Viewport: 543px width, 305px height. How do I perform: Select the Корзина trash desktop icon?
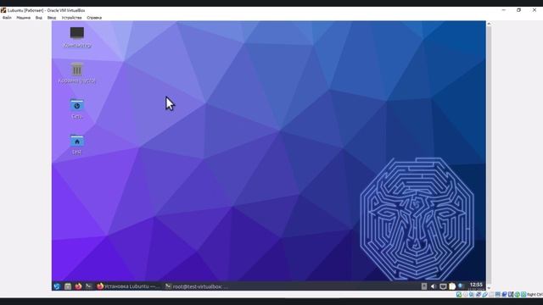click(77, 73)
